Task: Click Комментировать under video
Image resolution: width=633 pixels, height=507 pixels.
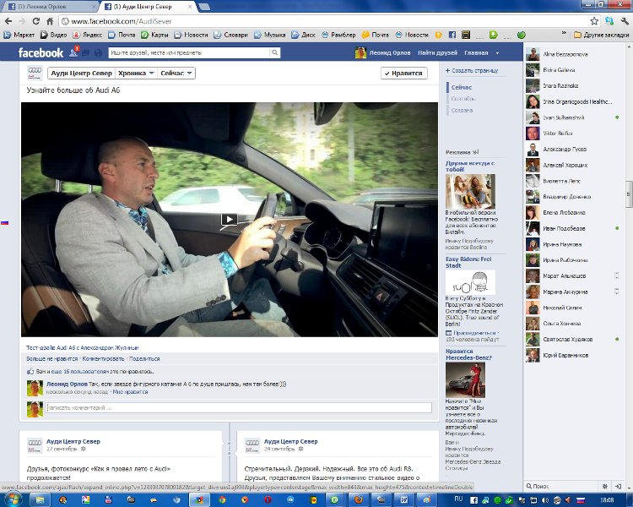Action: tap(103, 358)
